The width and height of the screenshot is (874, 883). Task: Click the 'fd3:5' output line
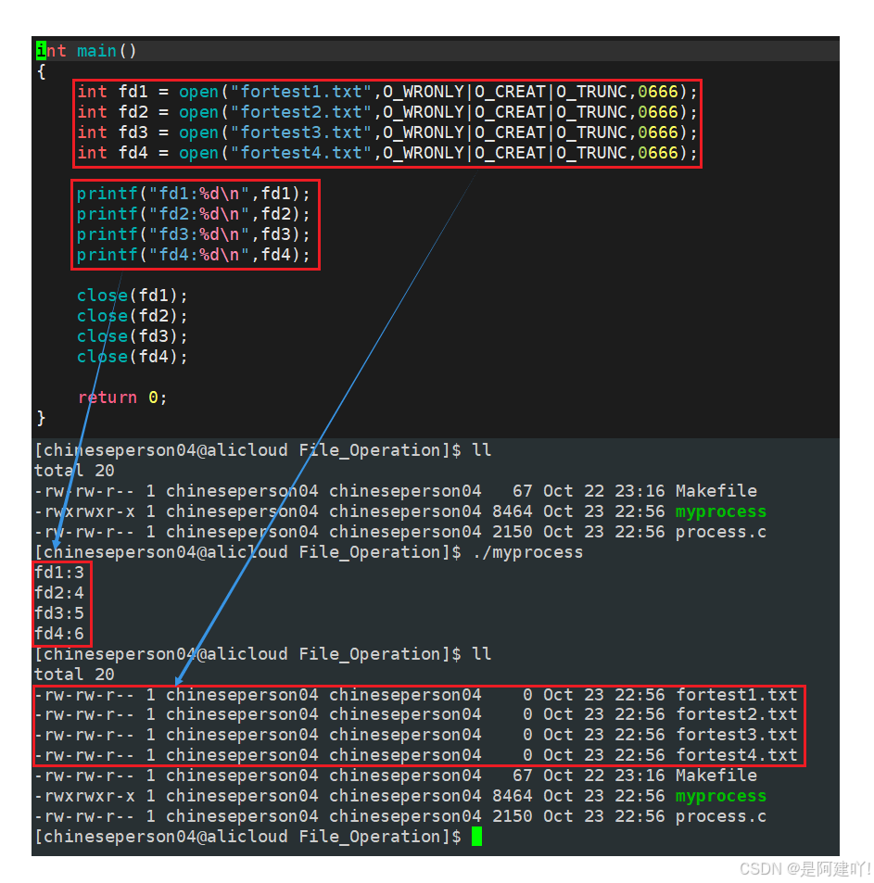click(59, 613)
